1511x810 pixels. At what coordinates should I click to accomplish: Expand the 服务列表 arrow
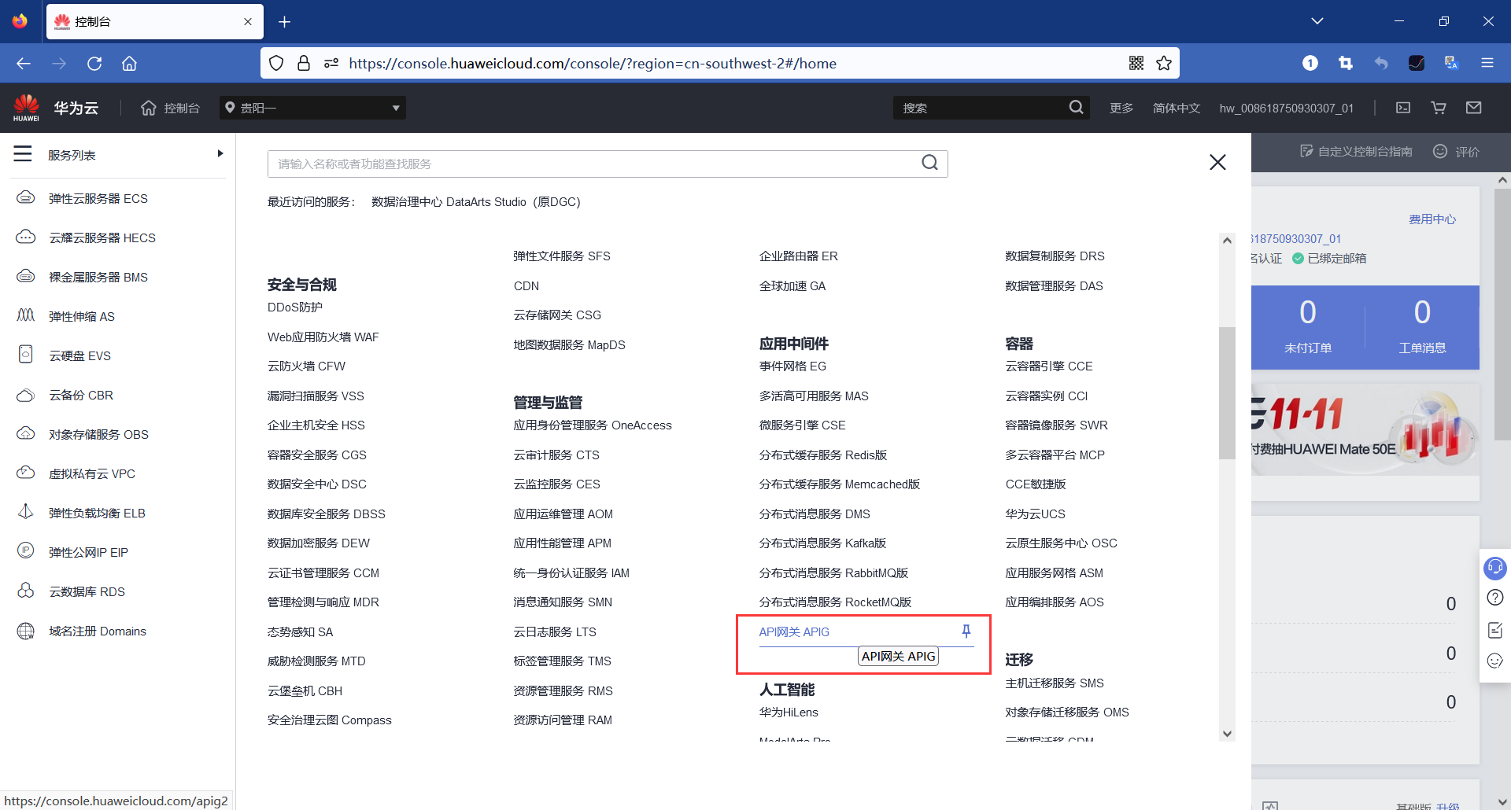click(x=220, y=153)
